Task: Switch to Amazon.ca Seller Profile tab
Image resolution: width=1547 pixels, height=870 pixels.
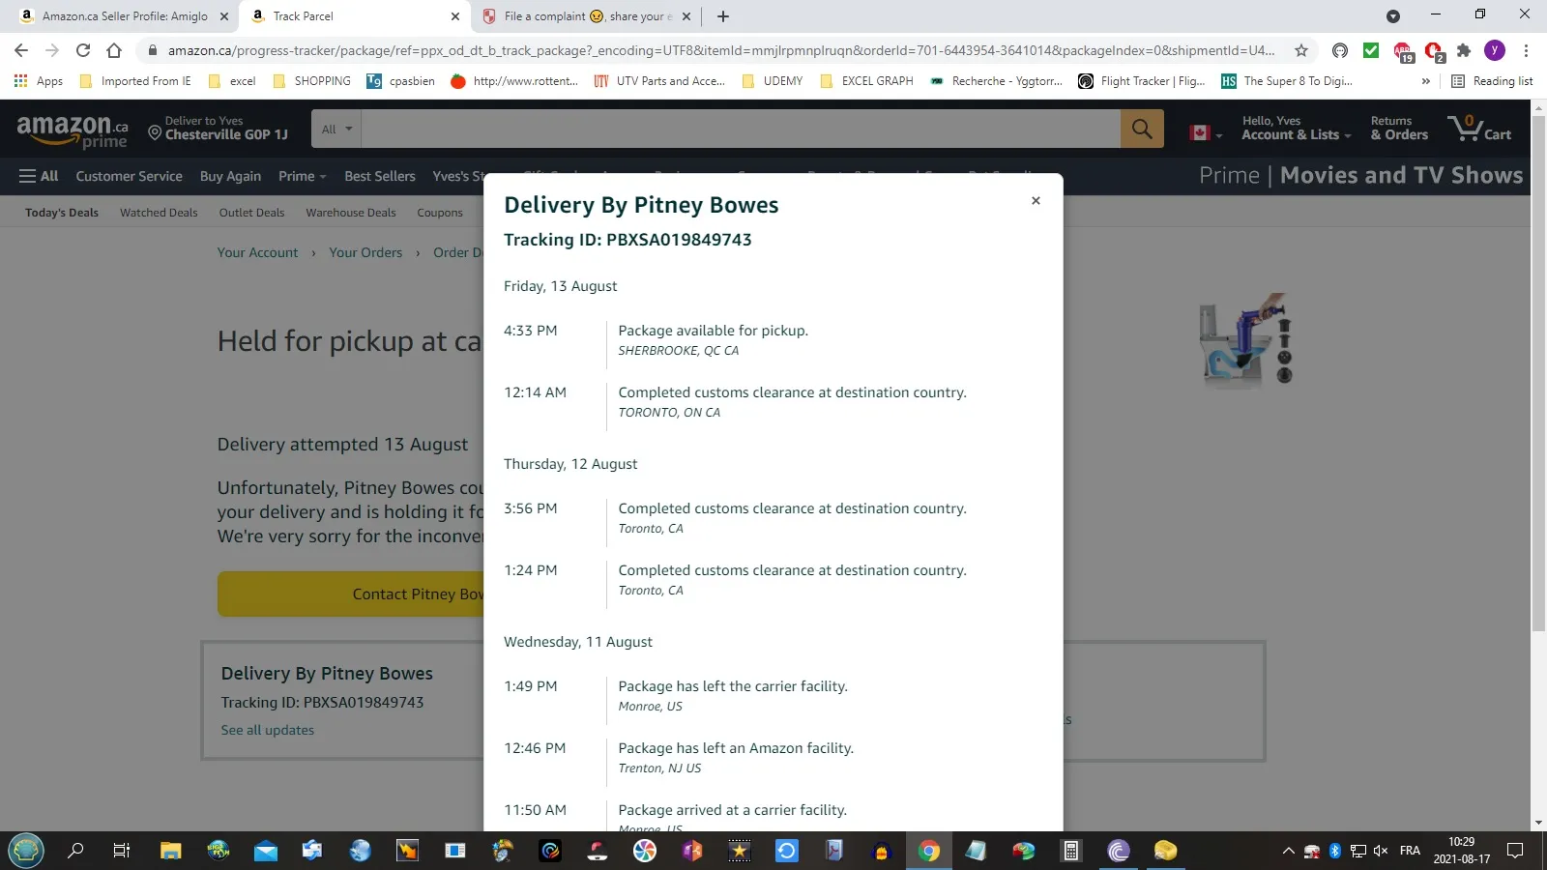Action: [126, 16]
